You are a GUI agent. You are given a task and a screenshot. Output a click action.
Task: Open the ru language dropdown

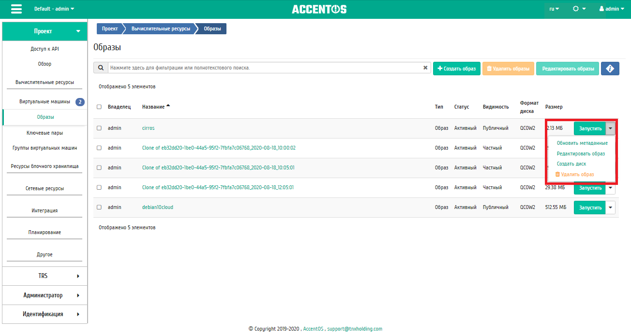tap(554, 9)
